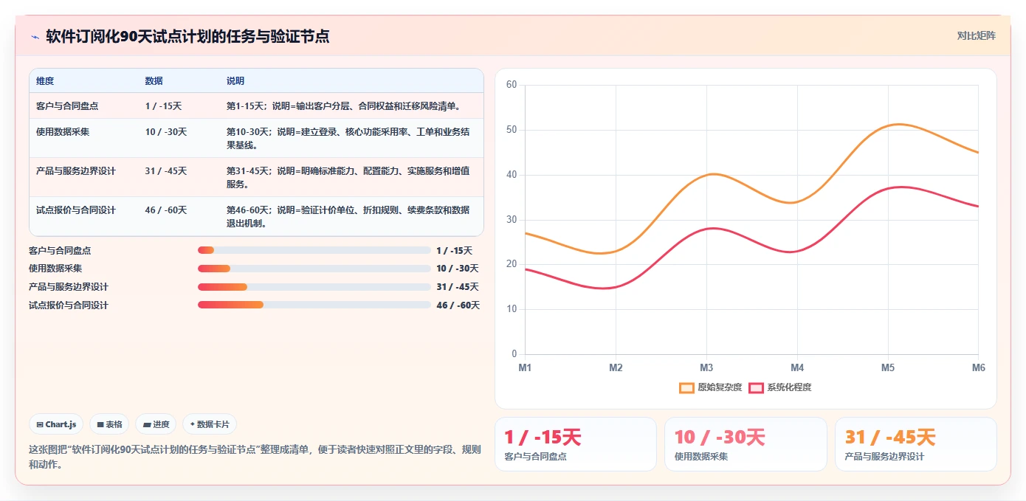Click the 说明 column header
1026x501 pixels.
(x=235, y=81)
